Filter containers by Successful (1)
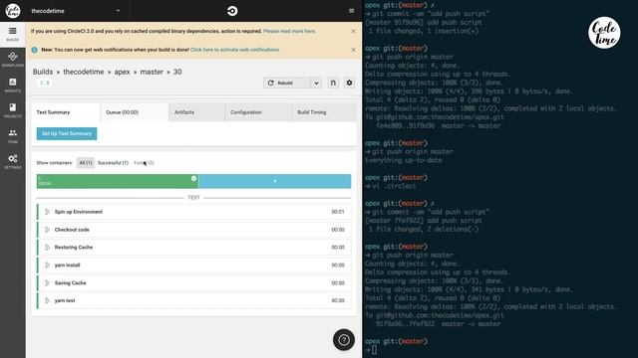The width and height of the screenshot is (638, 358). tap(113, 163)
